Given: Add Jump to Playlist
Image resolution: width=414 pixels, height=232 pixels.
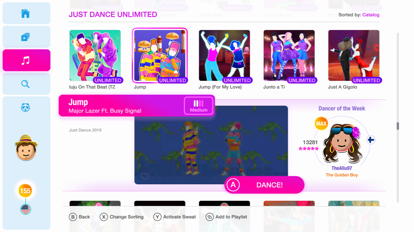Looking at the screenshot, I should (226, 217).
